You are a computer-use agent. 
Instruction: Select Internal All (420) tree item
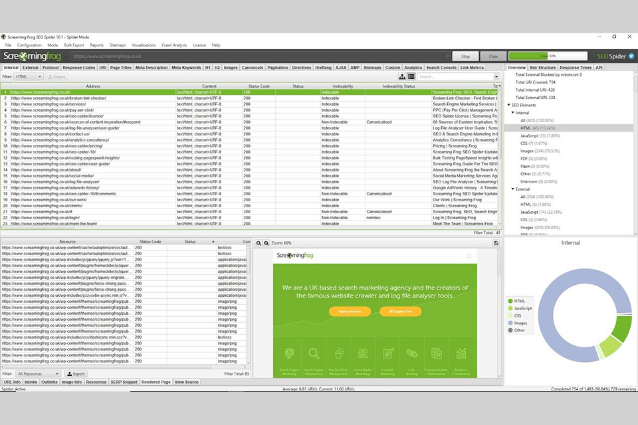pyautogui.click(x=537, y=120)
